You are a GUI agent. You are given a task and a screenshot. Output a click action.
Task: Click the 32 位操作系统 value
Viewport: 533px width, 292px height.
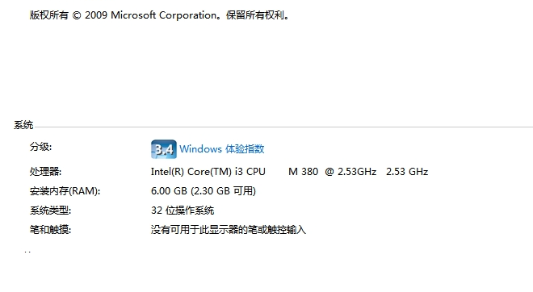(183, 211)
